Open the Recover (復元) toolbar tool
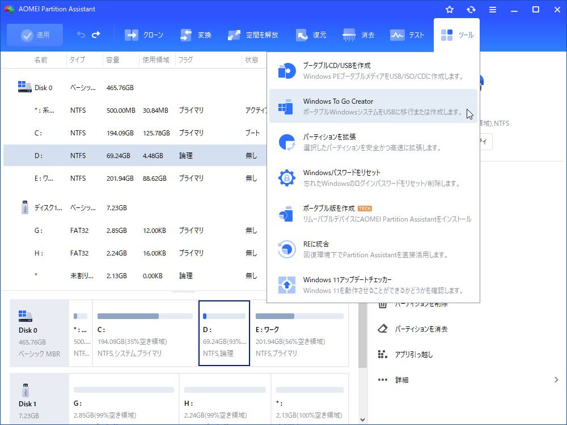 (302, 35)
